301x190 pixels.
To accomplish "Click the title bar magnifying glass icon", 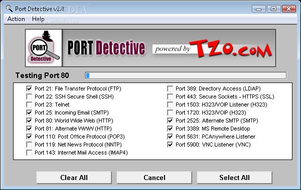I will [x=9, y=8].
